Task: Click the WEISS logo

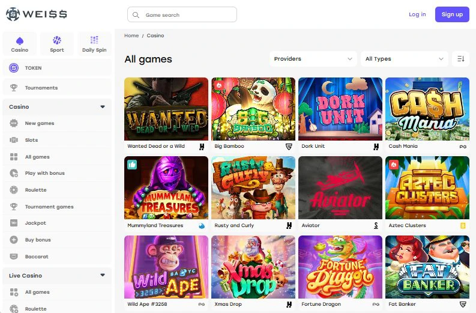Action: 37,14
